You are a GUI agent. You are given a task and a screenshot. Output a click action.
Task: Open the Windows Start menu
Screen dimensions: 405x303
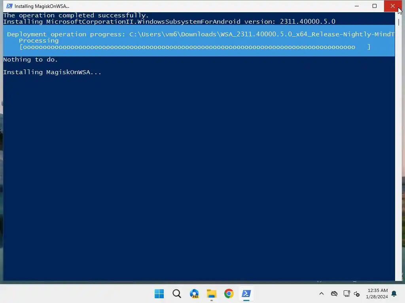coord(159,294)
